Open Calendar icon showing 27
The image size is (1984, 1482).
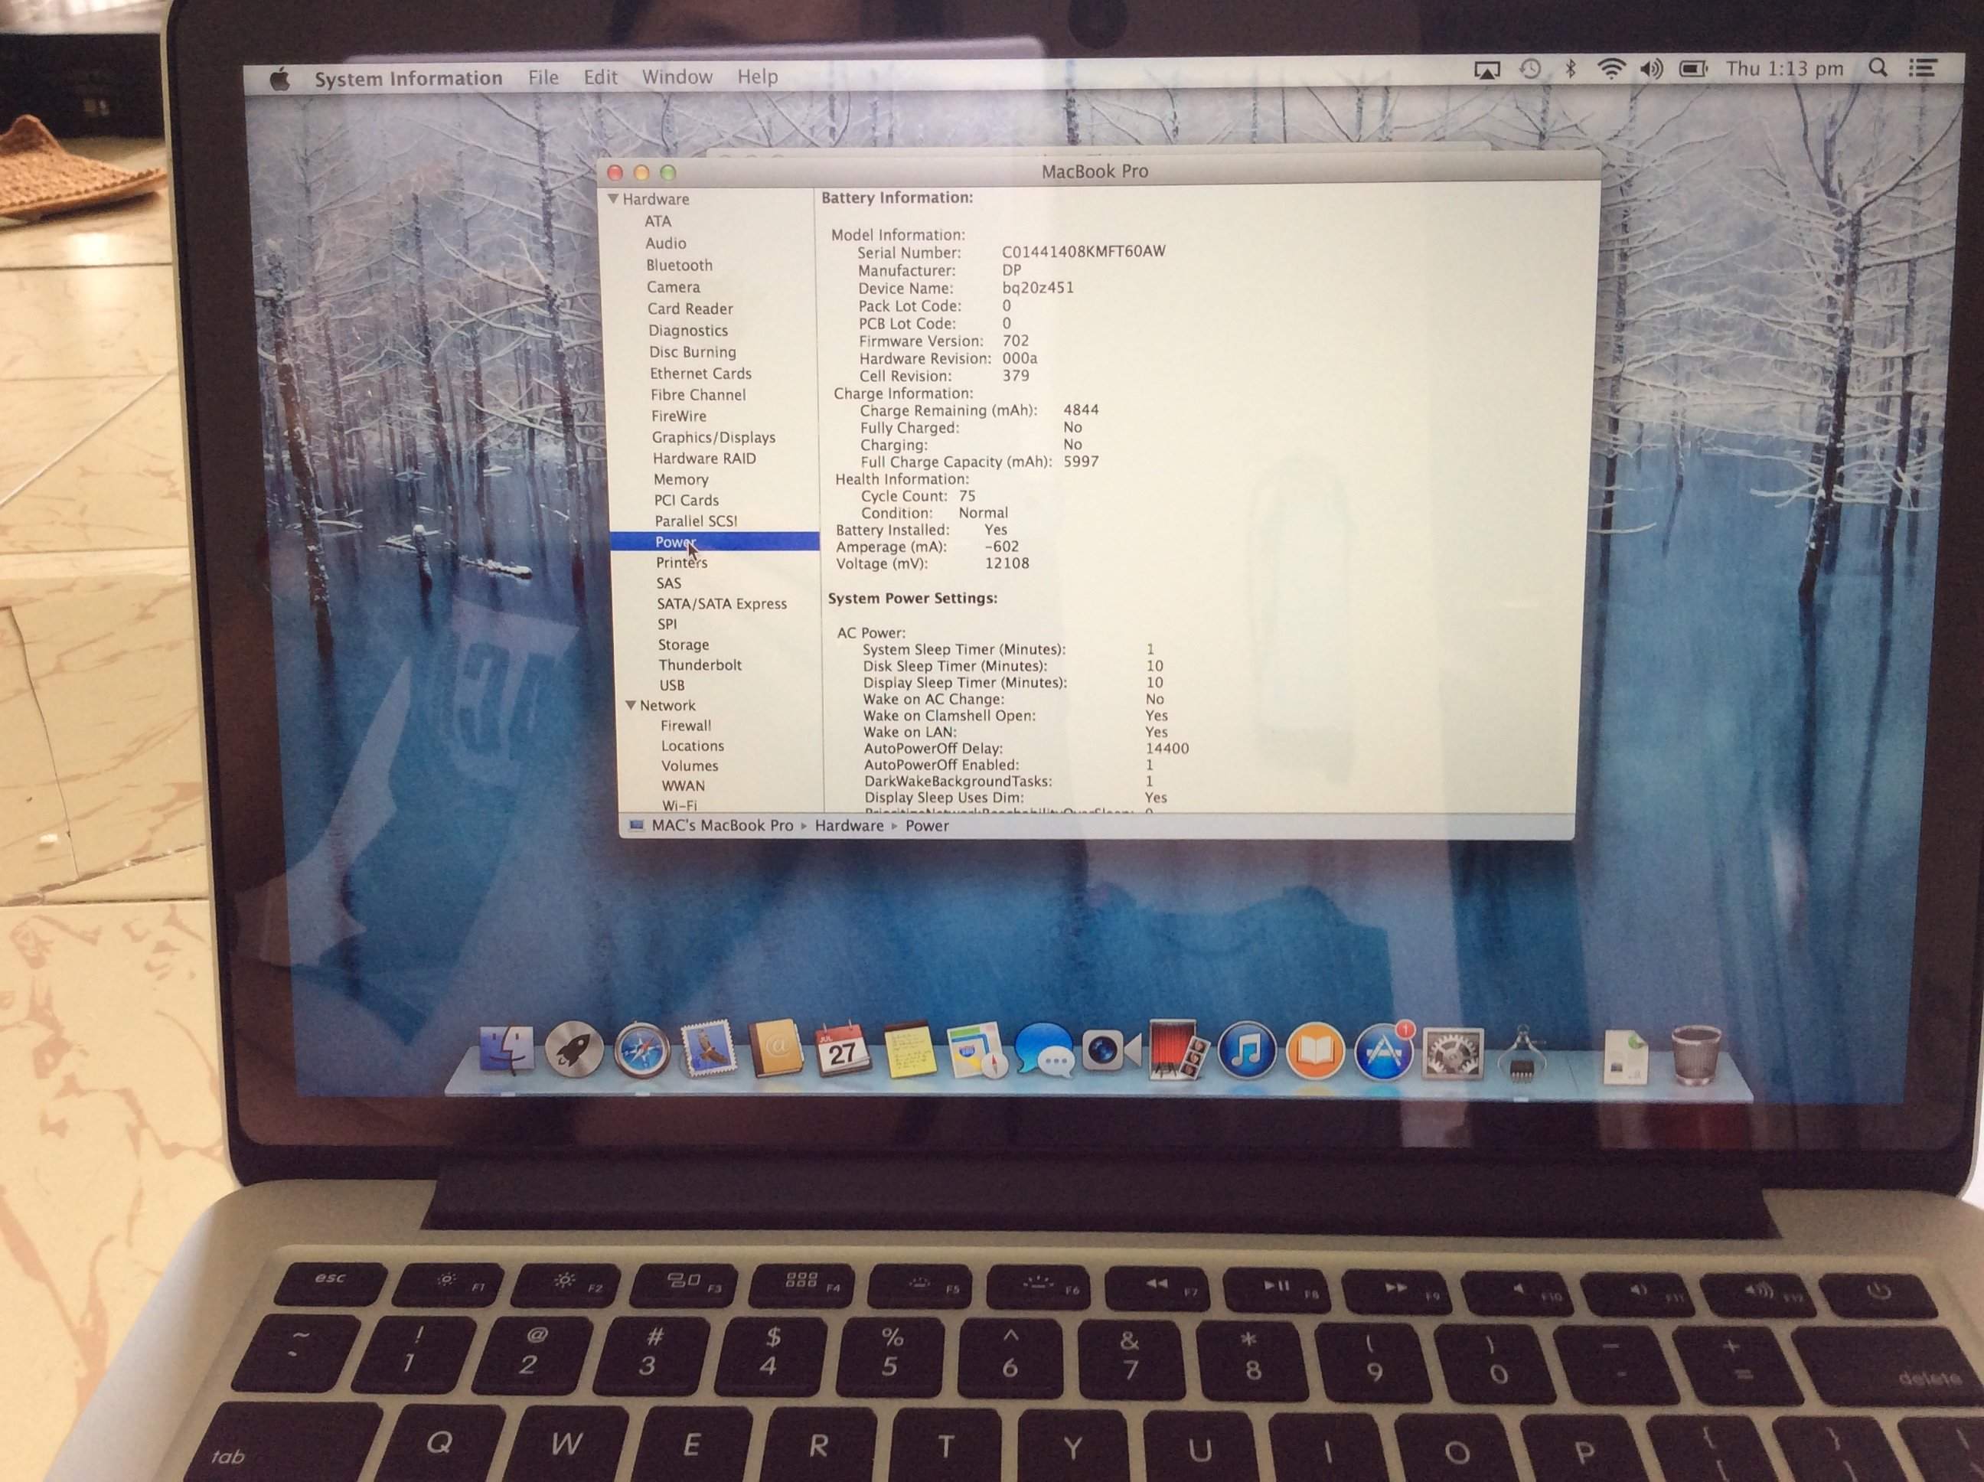click(843, 1049)
